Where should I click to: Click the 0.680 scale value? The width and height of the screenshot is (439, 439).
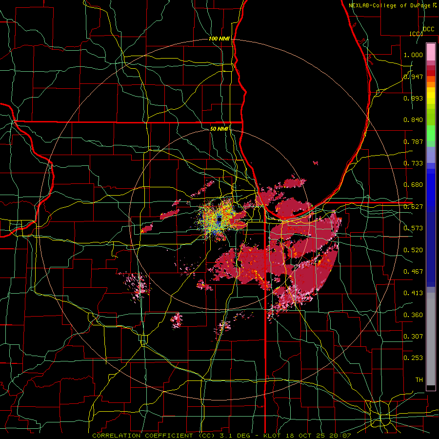tap(413, 185)
